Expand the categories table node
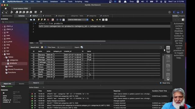The height and width of the screenshot is (109, 195). [6, 60]
